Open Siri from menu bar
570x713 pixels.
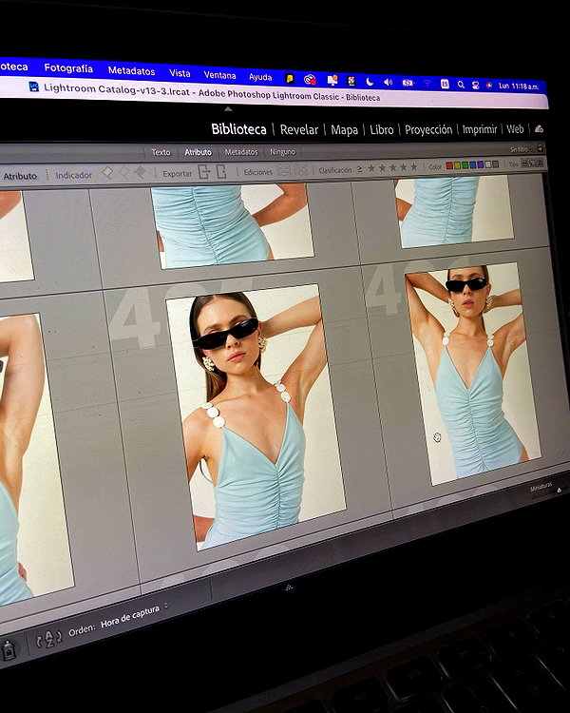click(489, 85)
